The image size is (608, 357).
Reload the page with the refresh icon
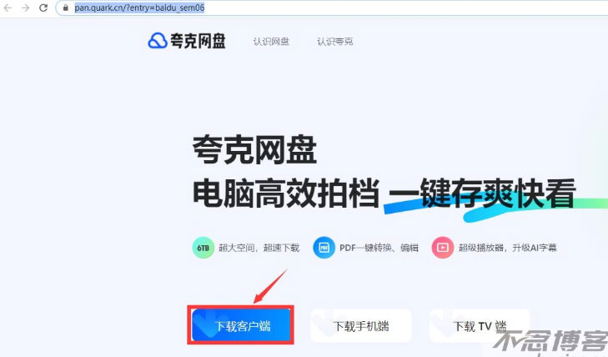pyautogui.click(x=43, y=8)
